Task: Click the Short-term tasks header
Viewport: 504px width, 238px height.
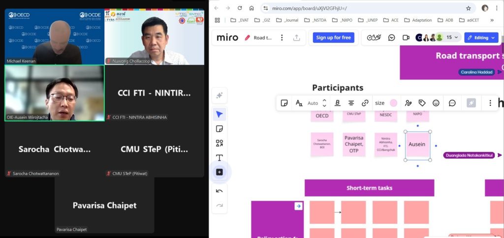Action: [369, 188]
